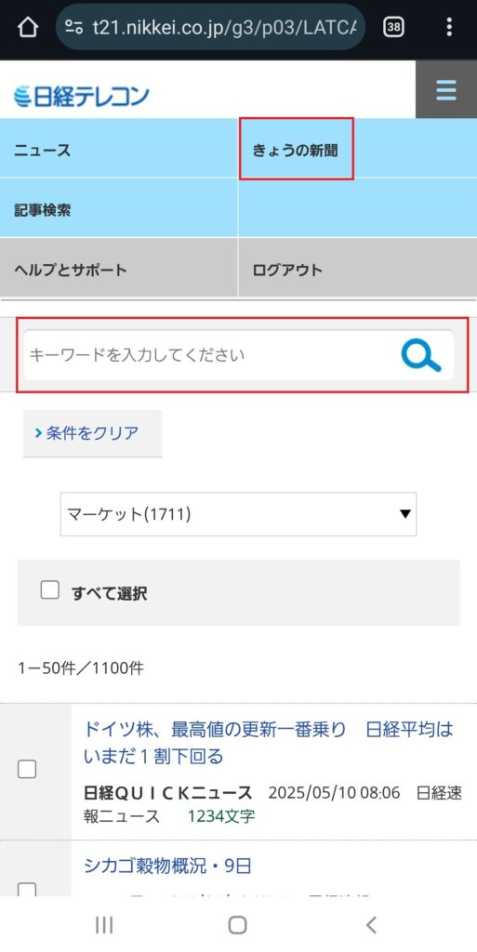Open the browser three-dot overflow menu
Image resolution: width=477 pixels, height=952 pixels.
coord(449,27)
